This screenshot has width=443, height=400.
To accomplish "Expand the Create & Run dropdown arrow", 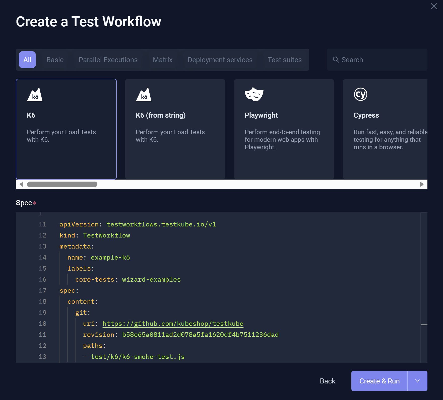I will click(x=417, y=381).
